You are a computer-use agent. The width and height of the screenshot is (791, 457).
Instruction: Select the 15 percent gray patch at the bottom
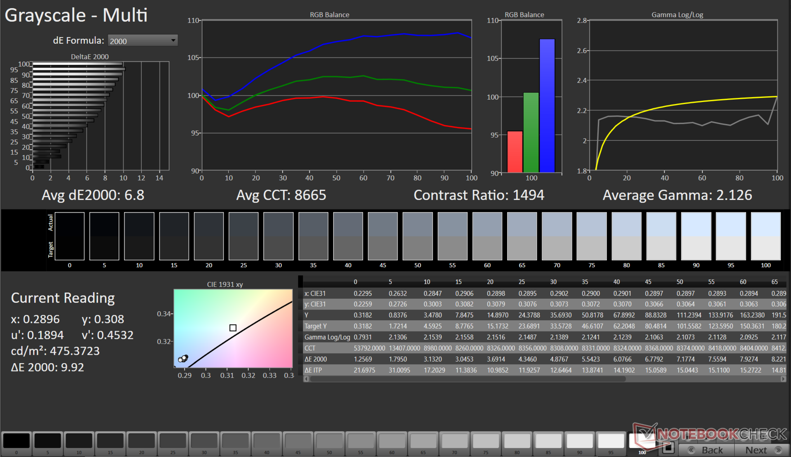click(110, 443)
